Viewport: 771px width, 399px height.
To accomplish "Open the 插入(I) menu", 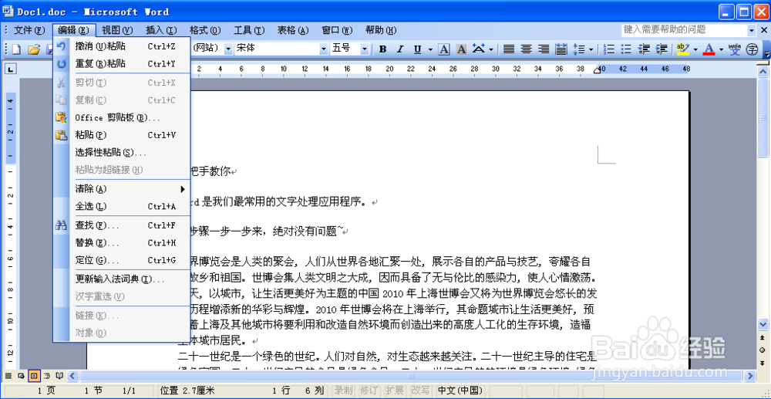I will click(x=161, y=30).
